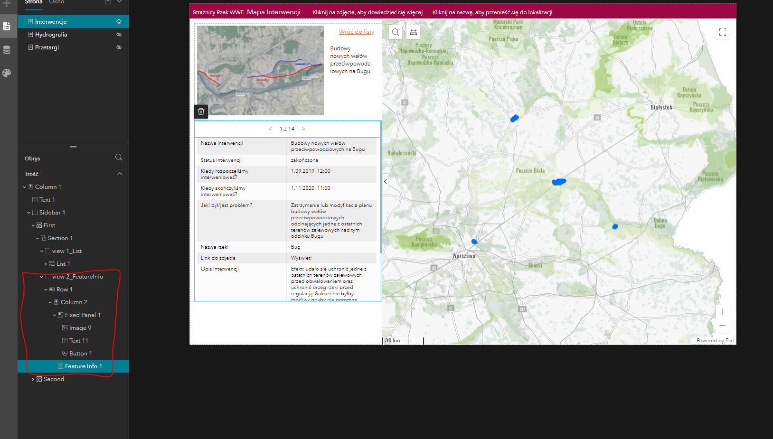Select Text 1 in outline
This screenshot has height=439, width=773.
[x=47, y=200]
